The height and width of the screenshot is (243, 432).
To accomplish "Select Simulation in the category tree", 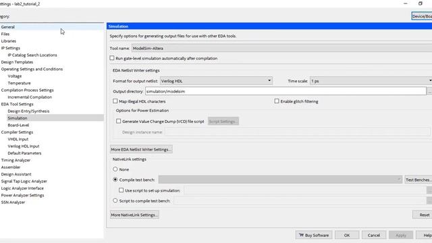I will coord(18,118).
